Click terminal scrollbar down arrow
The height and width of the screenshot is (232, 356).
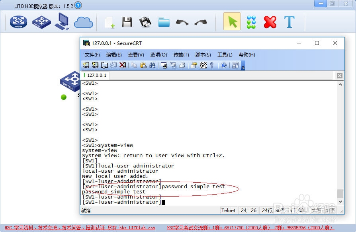pyautogui.click(x=340, y=202)
